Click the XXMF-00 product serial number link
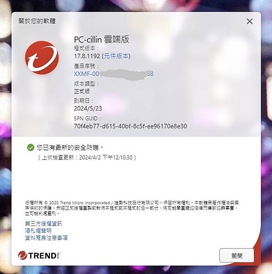The image size is (272, 274). tap(114, 74)
